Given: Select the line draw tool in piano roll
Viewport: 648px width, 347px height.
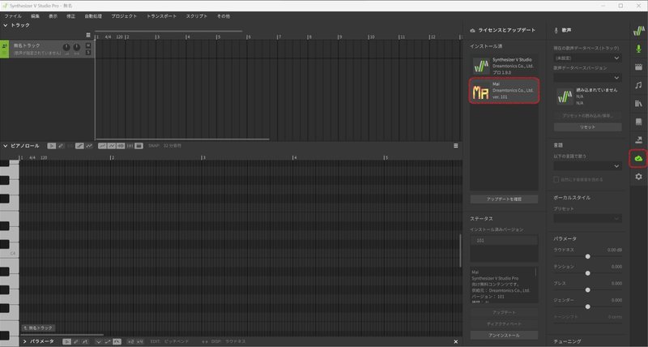Looking at the screenshot, I should pyautogui.click(x=79, y=146).
